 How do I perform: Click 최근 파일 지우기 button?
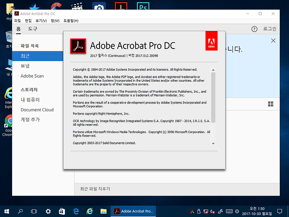click(95, 189)
